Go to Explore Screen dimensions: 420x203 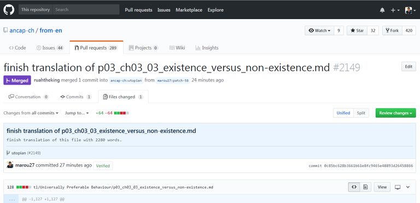215,10
